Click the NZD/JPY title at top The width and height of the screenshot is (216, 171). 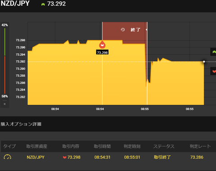(x=15, y=4)
